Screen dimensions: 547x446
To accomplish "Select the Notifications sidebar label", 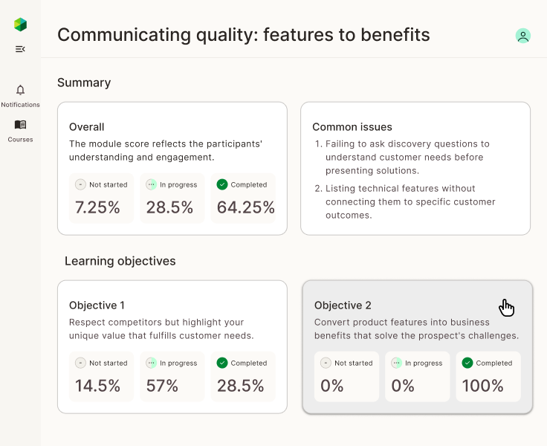I will (20, 105).
